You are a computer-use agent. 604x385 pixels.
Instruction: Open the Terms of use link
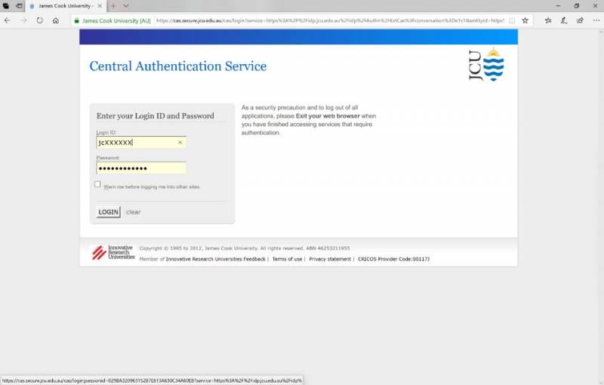[287, 259]
